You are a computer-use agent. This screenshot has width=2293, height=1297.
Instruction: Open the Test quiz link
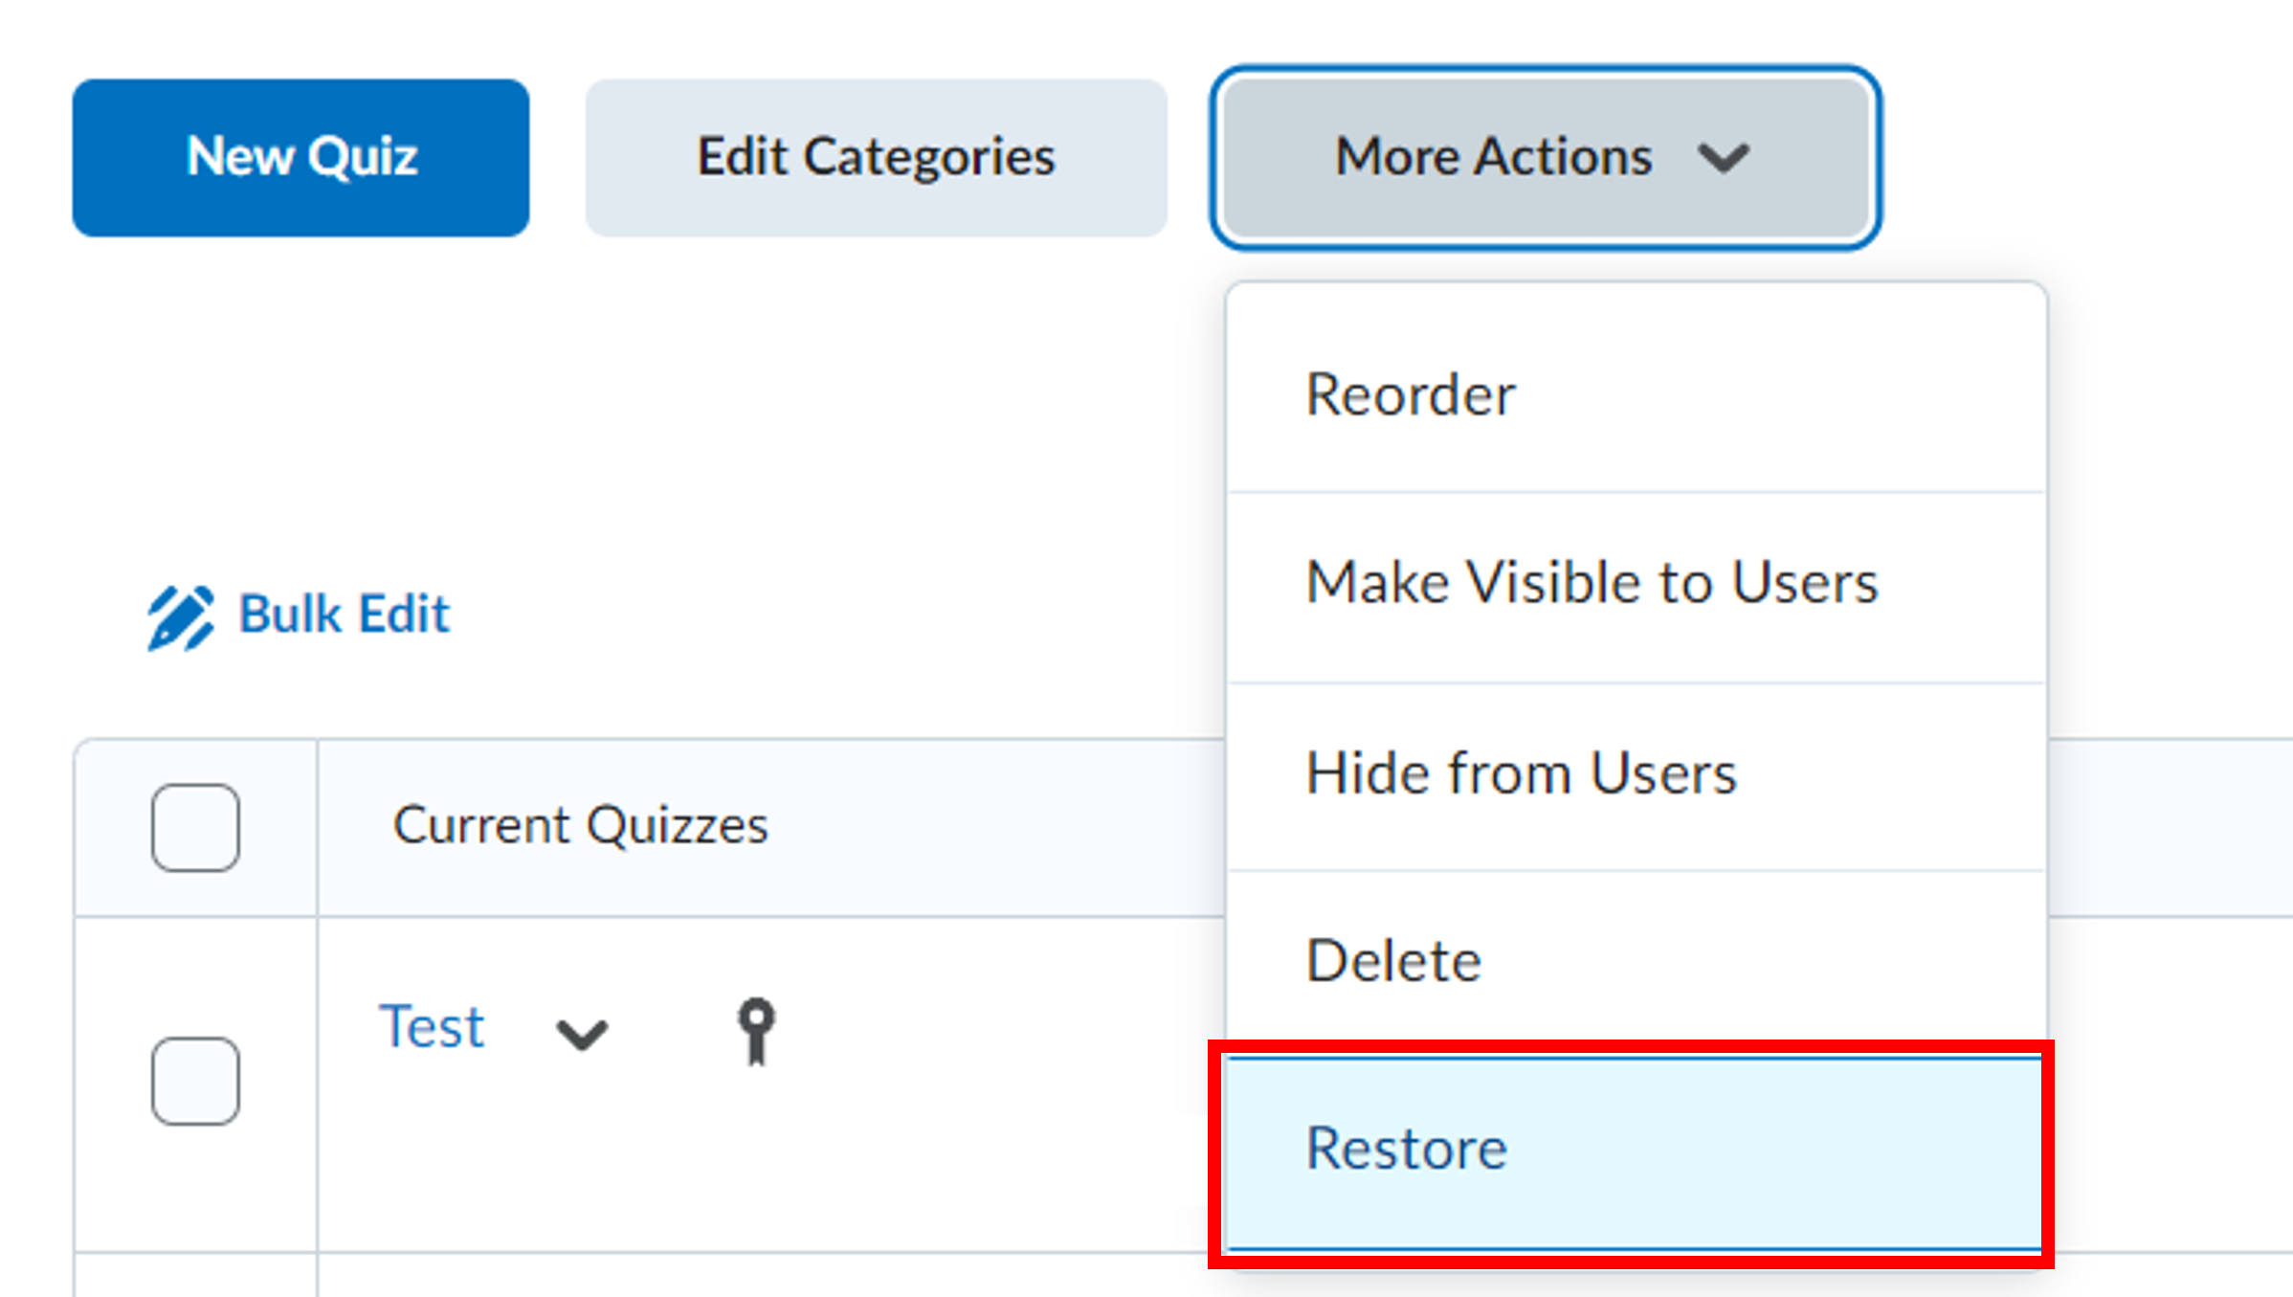click(x=433, y=1026)
